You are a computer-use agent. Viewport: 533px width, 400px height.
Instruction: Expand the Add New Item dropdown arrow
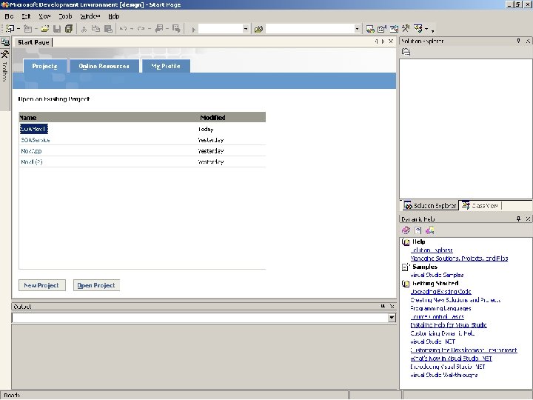36,29
